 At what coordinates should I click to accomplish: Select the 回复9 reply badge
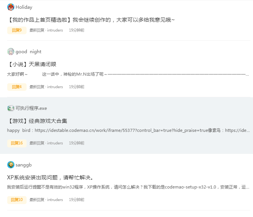(x=17, y=30)
